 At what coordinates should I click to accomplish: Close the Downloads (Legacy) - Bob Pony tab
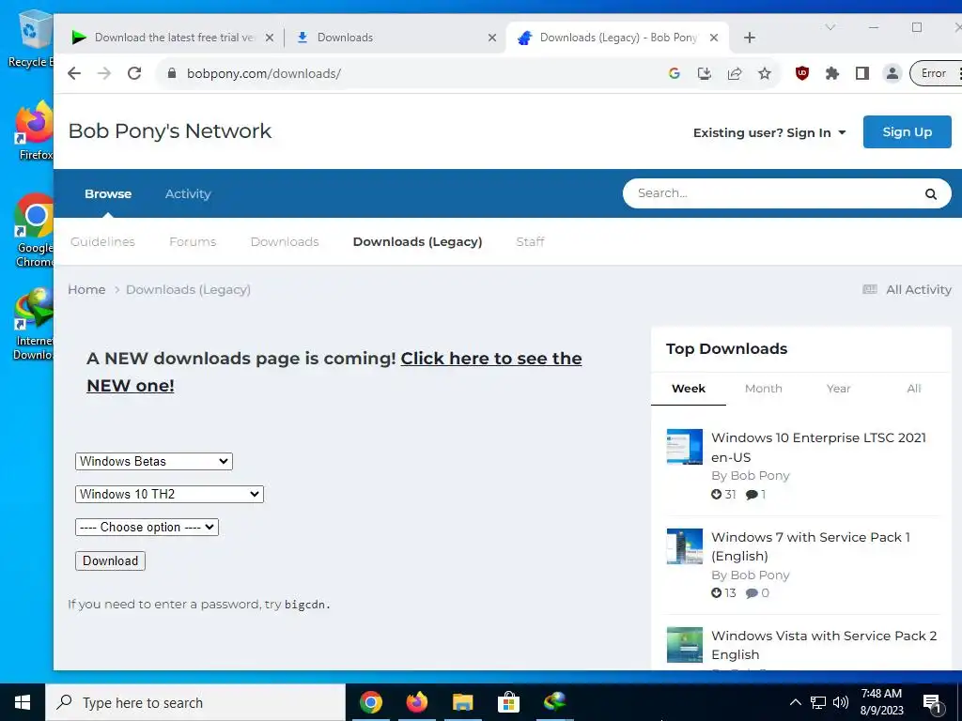pyautogui.click(x=714, y=38)
